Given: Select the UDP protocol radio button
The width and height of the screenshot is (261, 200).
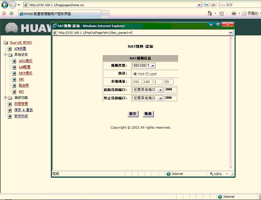Looking at the screenshot, I should 147,74.
